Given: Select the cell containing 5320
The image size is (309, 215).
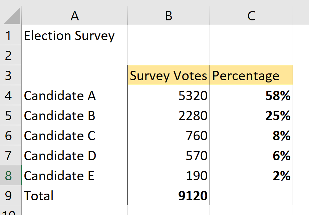Looking at the screenshot, I should click(168, 95).
